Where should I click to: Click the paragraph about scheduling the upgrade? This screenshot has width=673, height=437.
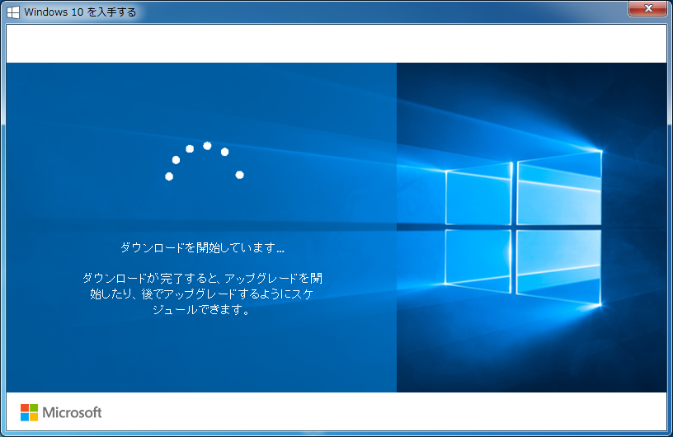click(x=202, y=294)
